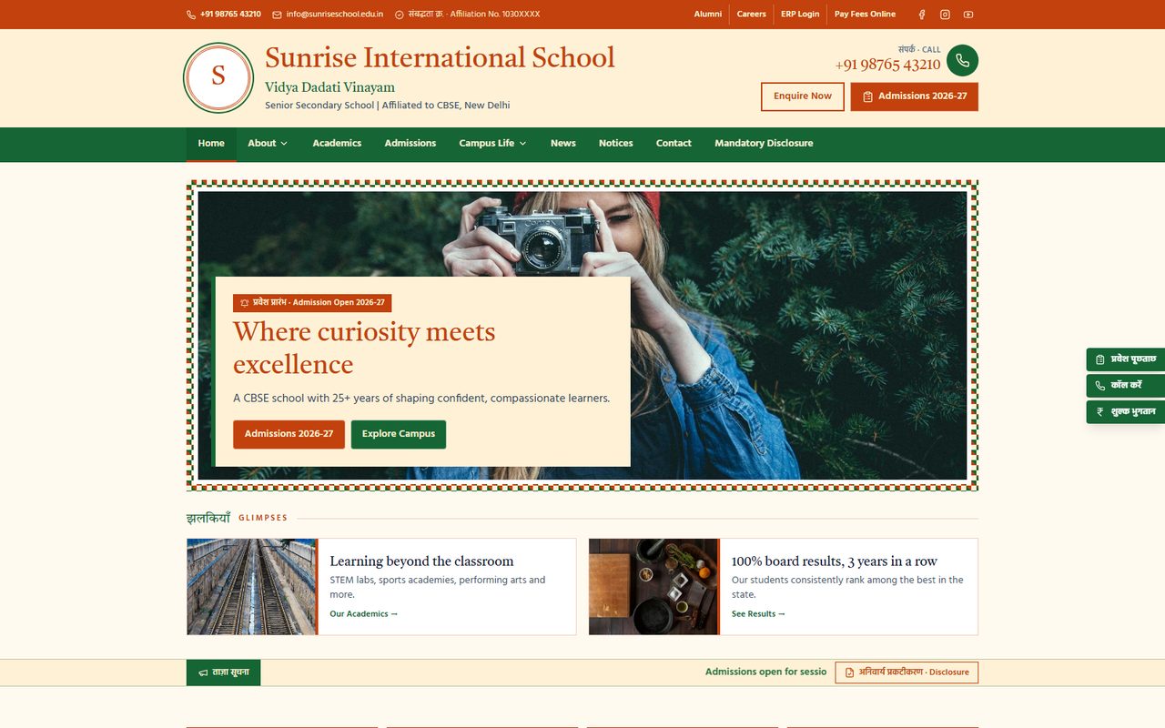This screenshot has height=728, width=1165.
Task: Open the Contact nav item
Action: pos(674,144)
